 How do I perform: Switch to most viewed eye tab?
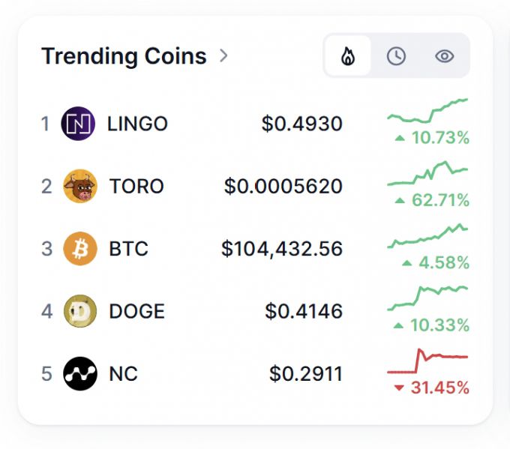(445, 56)
